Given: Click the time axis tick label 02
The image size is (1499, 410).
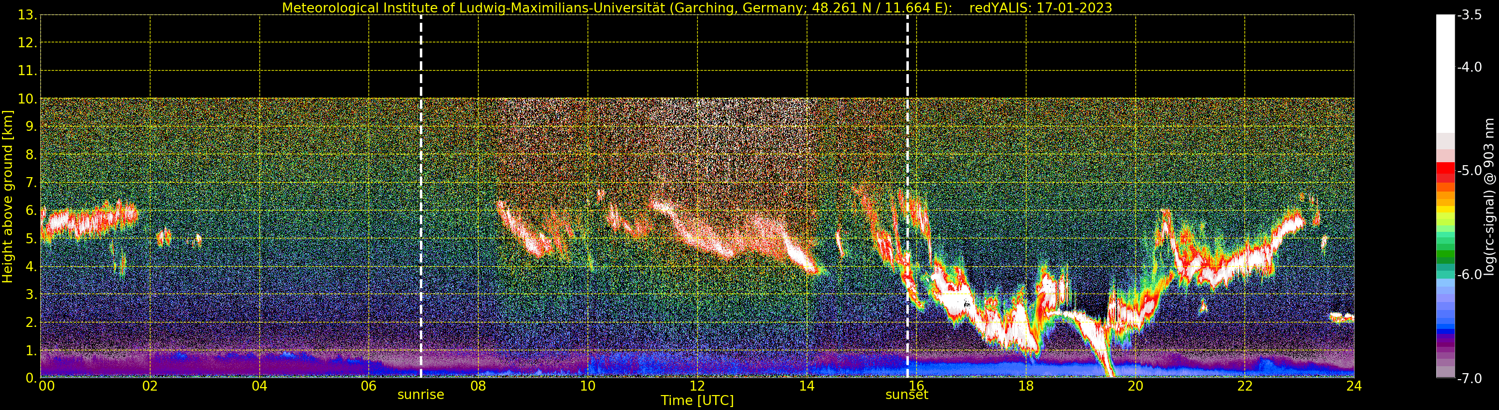Looking at the screenshot, I should (x=150, y=386).
